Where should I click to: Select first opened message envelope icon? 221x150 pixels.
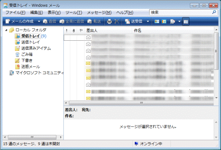pyautogui.click(x=88, y=37)
